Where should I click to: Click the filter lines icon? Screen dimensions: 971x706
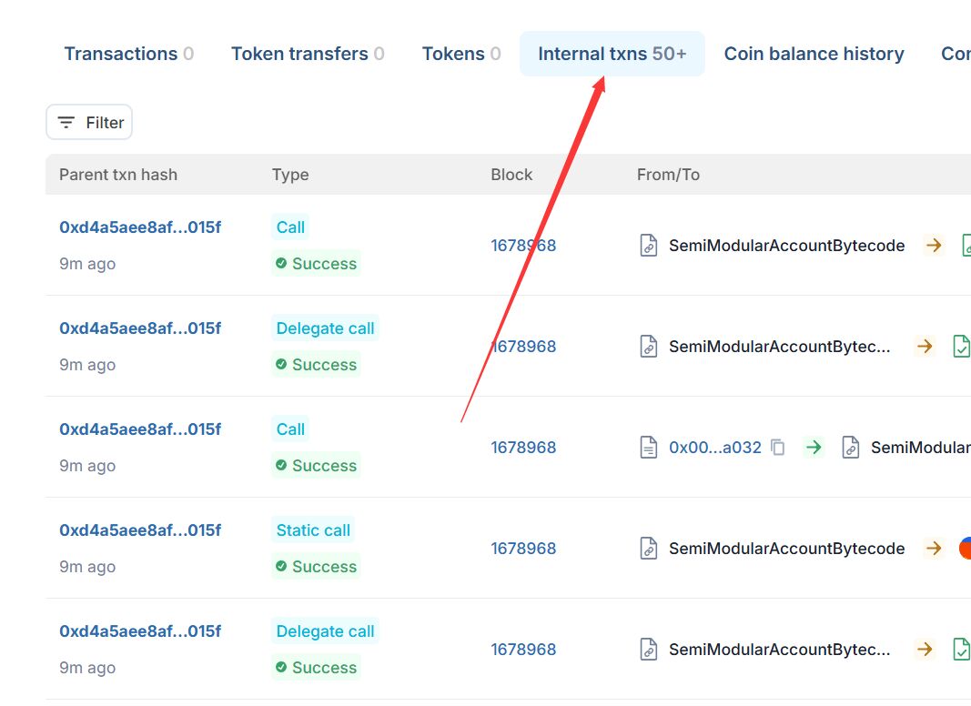point(66,123)
